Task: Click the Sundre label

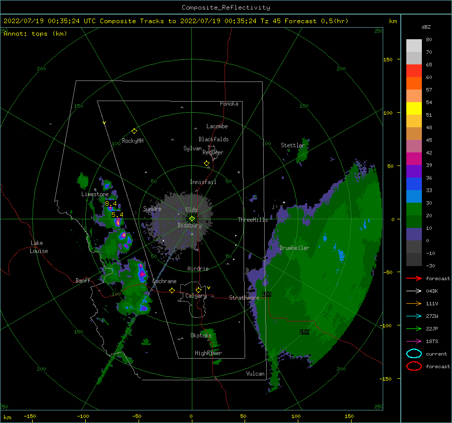Action: tap(152, 208)
